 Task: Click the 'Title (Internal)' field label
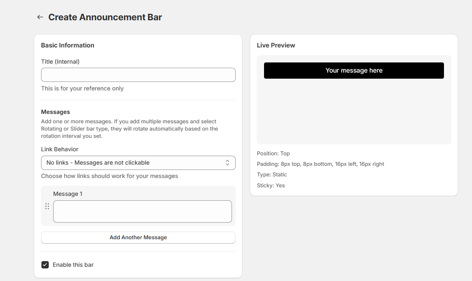point(60,62)
